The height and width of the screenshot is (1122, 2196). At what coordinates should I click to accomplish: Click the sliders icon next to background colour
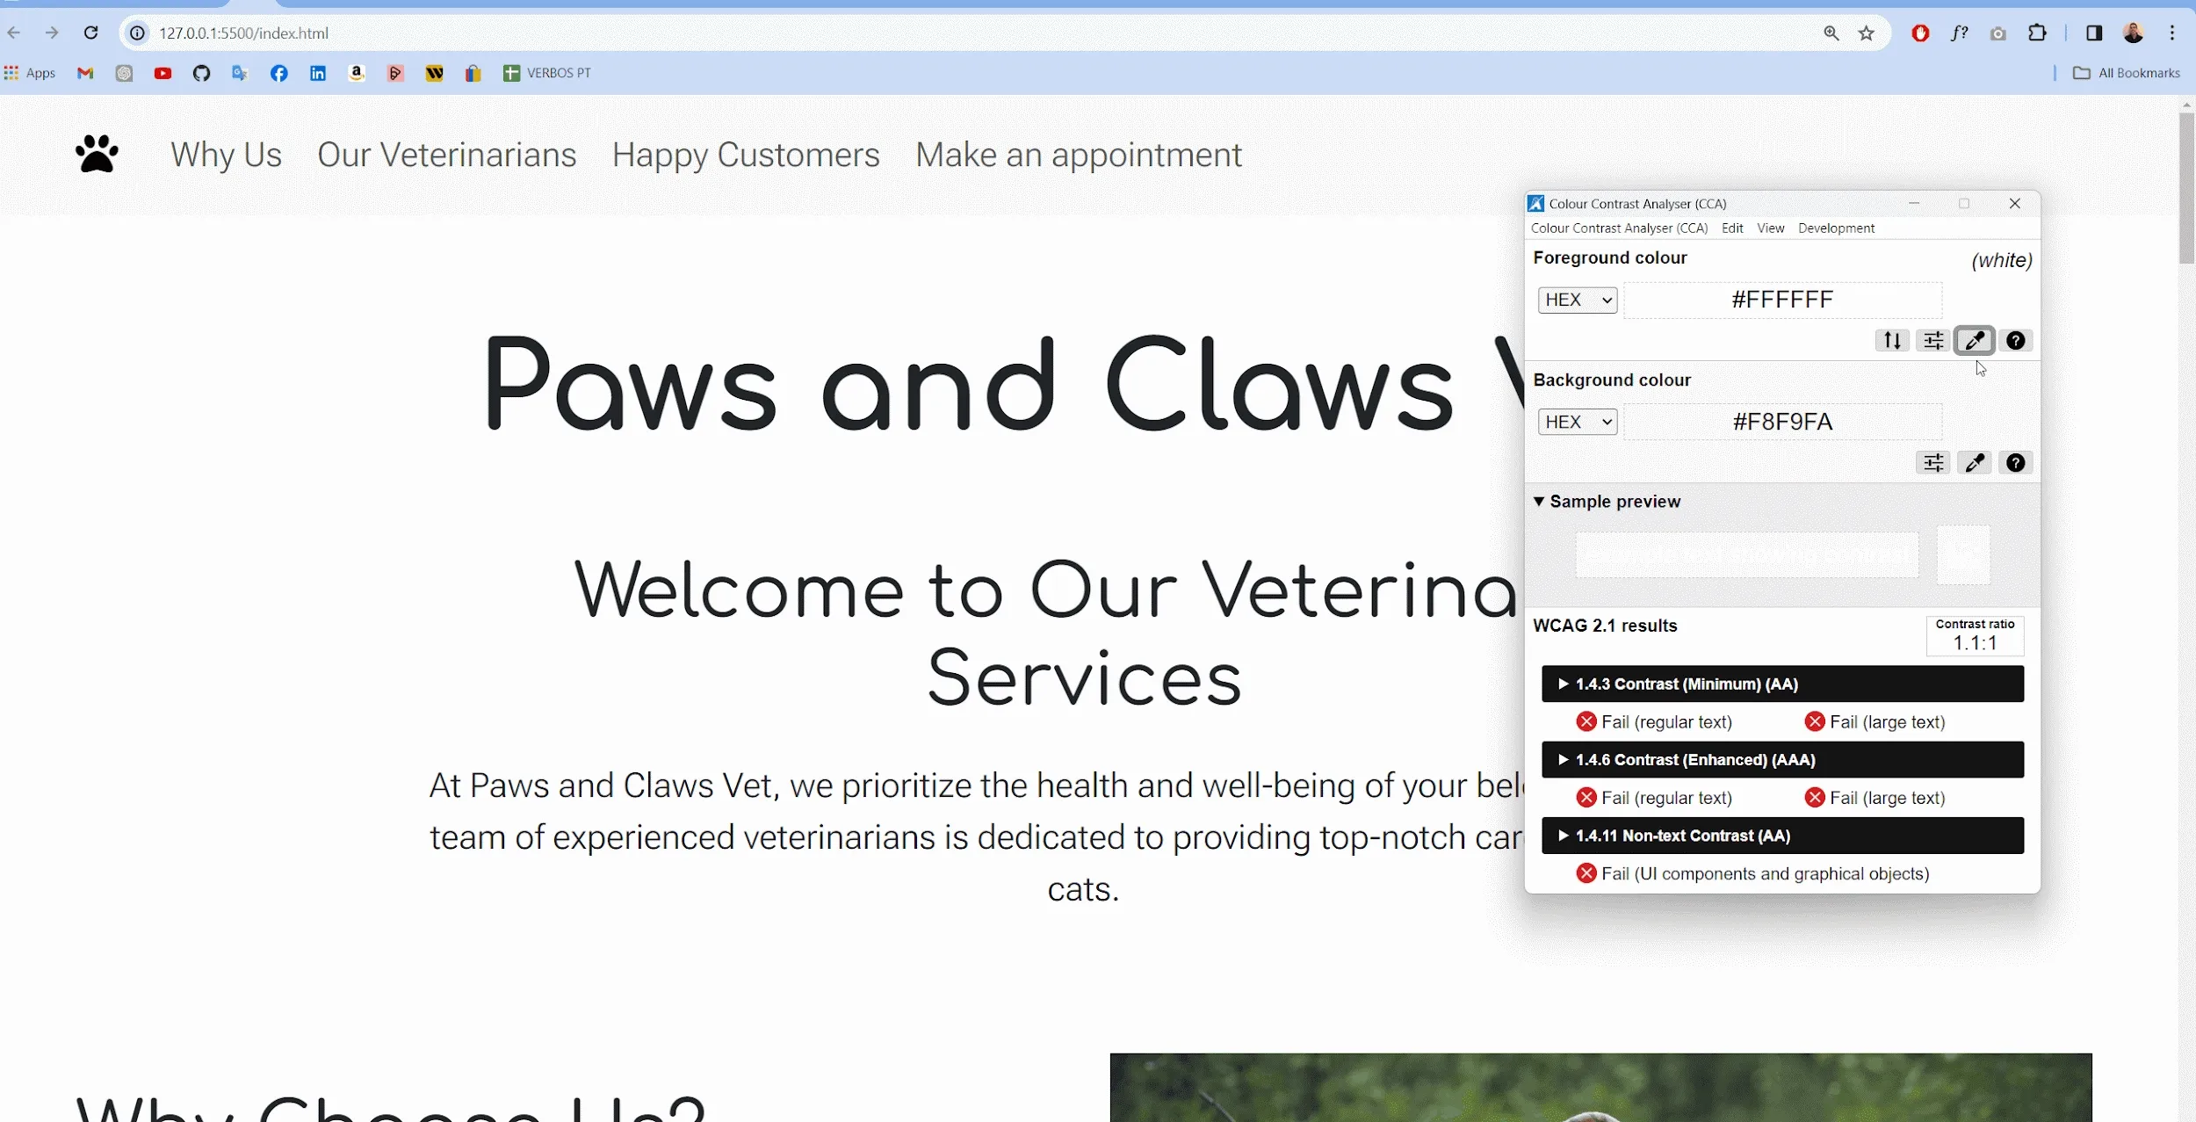coord(1932,462)
